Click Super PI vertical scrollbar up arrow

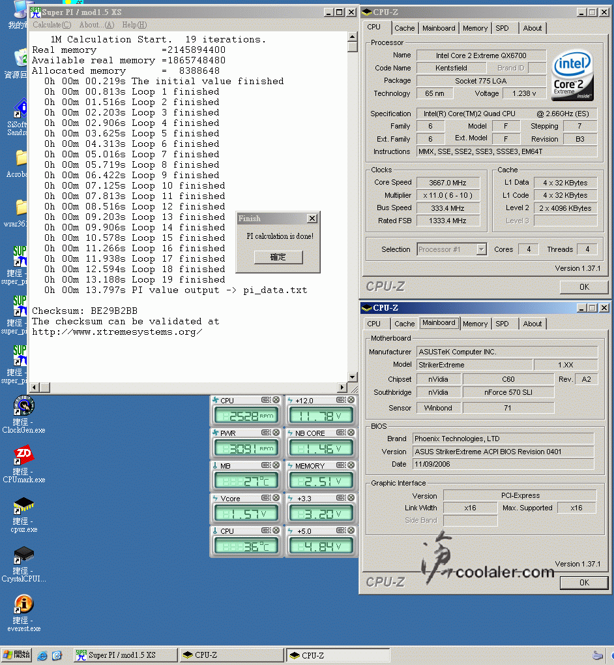[x=353, y=37]
